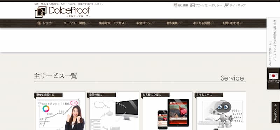This screenshot has height=130, width=280.
Task: Open the よくある質問 menu
Action: point(202,23)
